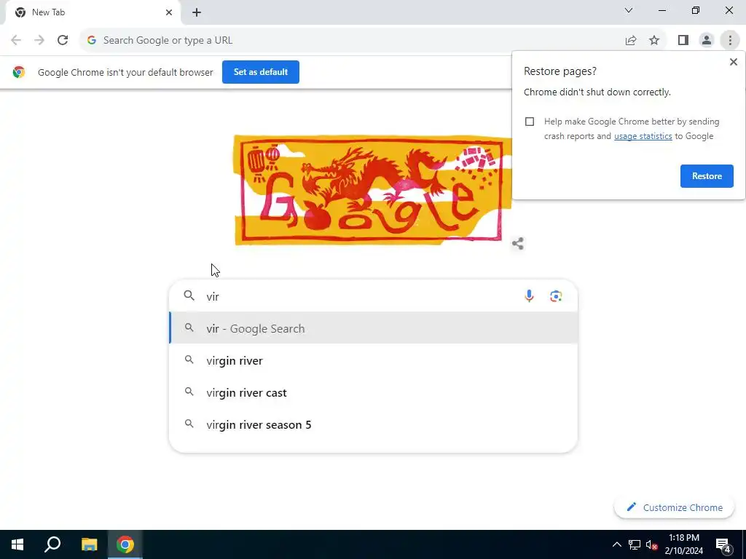Click the muted volume tray icon

(651, 544)
